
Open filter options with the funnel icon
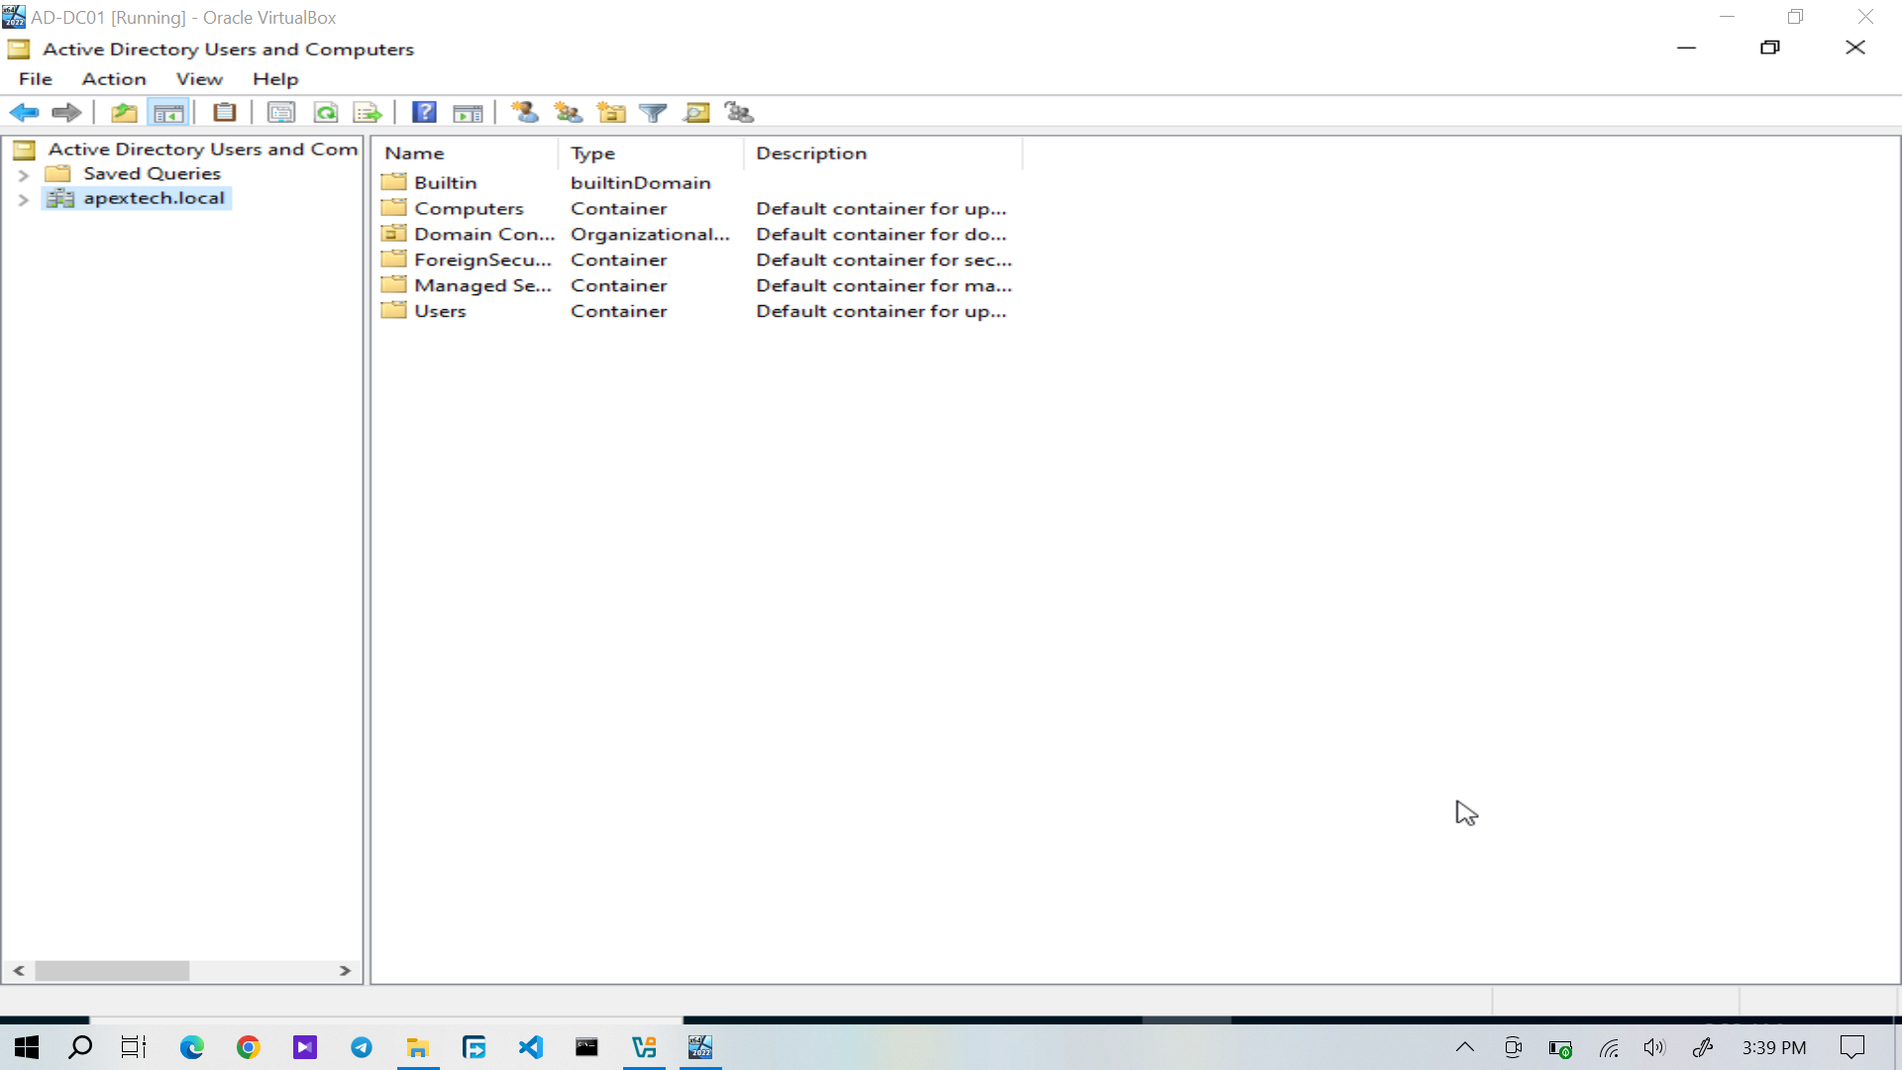point(653,113)
